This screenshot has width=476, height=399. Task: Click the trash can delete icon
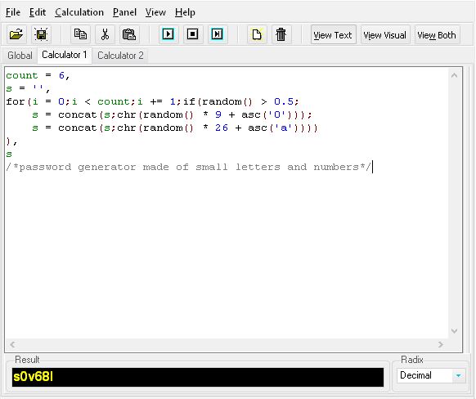(x=281, y=34)
